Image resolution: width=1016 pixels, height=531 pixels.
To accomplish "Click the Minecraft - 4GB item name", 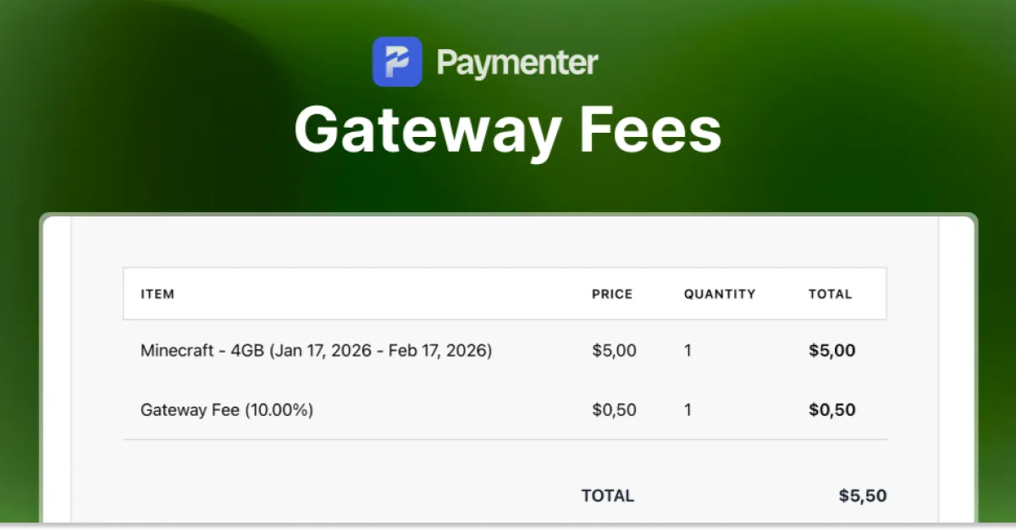I will [202, 350].
